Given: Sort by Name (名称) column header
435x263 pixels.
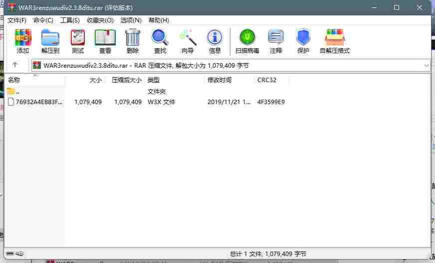Looking at the screenshot, I should [x=35, y=80].
